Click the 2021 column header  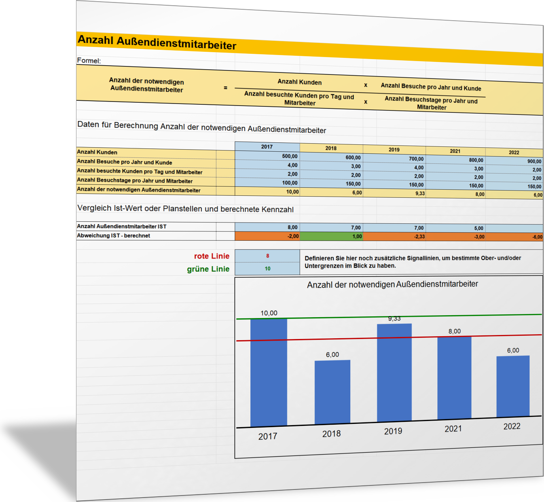click(x=455, y=151)
